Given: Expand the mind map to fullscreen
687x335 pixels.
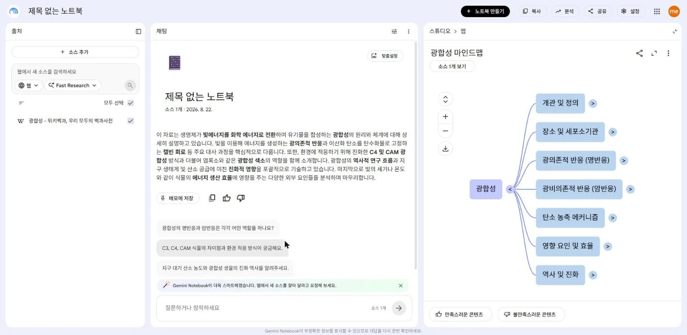Looking at the screenshot, I should [654, 53].
